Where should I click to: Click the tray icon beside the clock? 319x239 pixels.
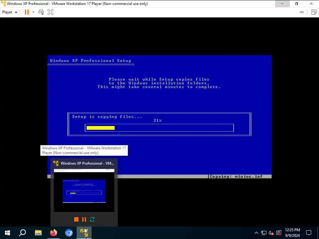click(279, 233)
